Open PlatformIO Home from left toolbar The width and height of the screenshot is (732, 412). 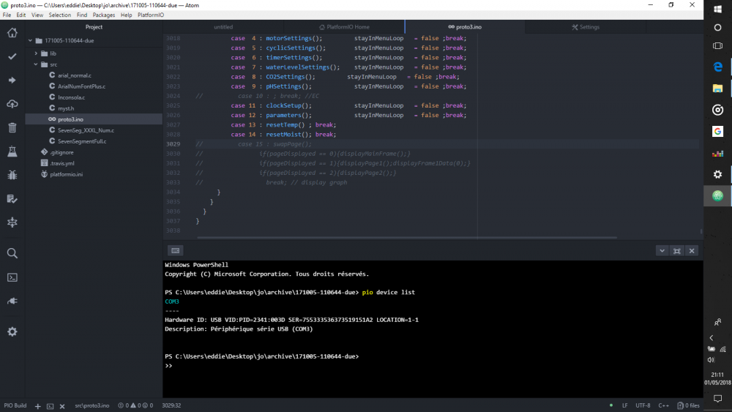(12, 33)
